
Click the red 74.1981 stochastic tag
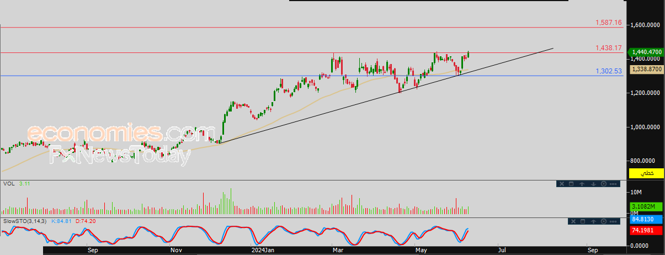(x=647, y=230)
